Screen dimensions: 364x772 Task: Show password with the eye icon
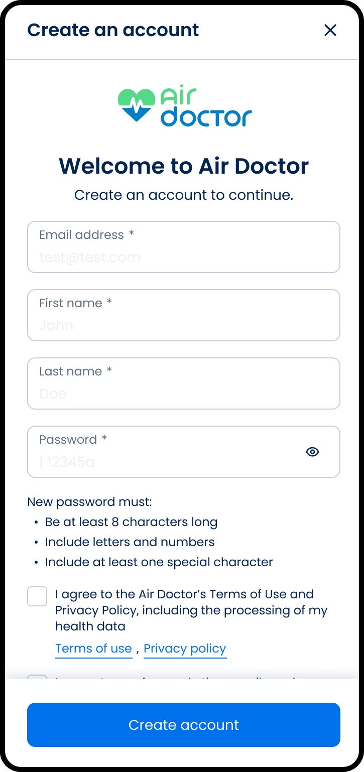pyautogui.click(x=312, y=452)
